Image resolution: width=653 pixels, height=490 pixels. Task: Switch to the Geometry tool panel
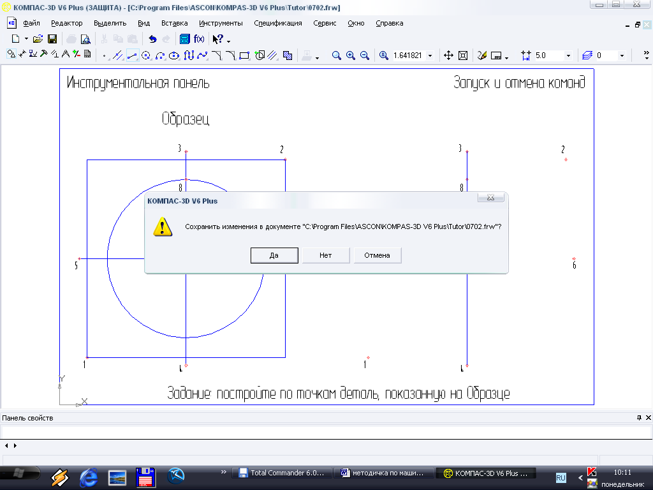pyautogui.click(x=11, y=54)
